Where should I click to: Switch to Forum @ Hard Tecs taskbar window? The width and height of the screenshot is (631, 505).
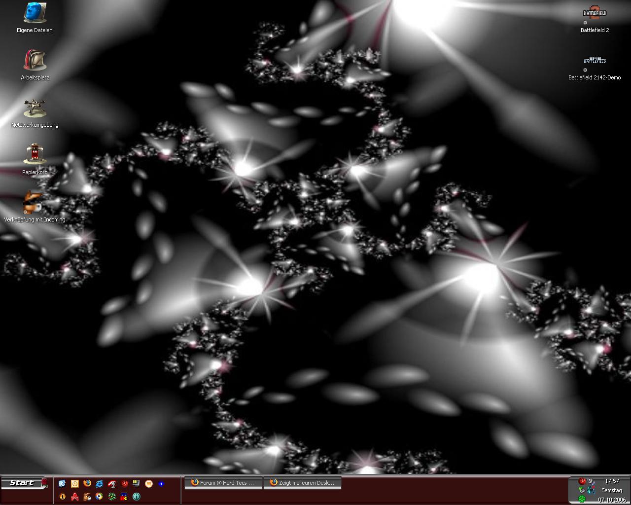(223, 483)
